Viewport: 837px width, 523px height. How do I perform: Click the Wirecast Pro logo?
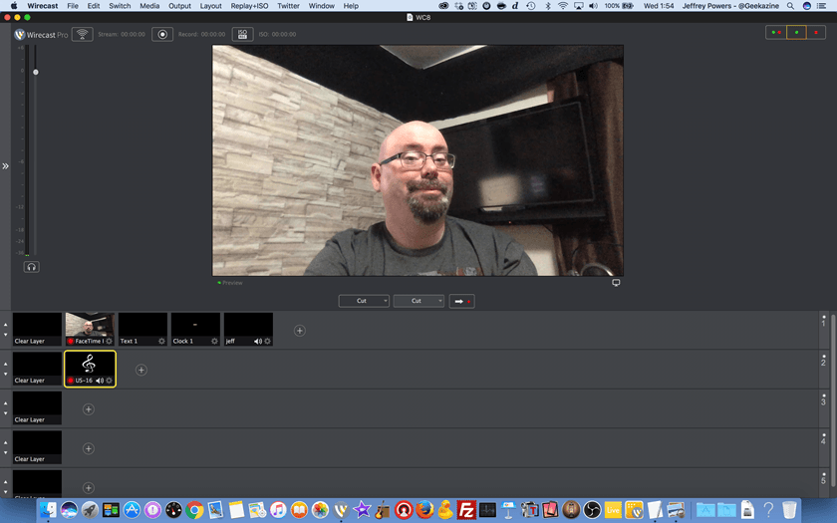(41, 35)
